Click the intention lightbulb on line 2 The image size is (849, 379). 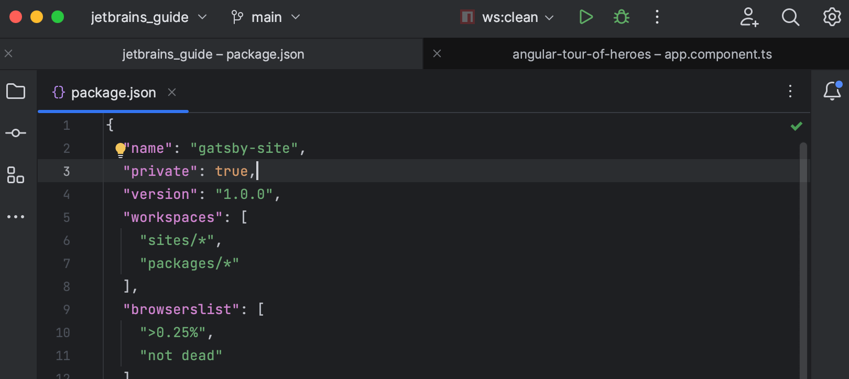[x=121, y=150]
